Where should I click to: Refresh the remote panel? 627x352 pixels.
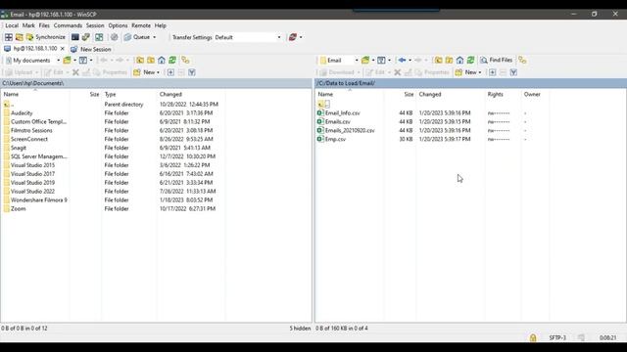coord(470,61)
